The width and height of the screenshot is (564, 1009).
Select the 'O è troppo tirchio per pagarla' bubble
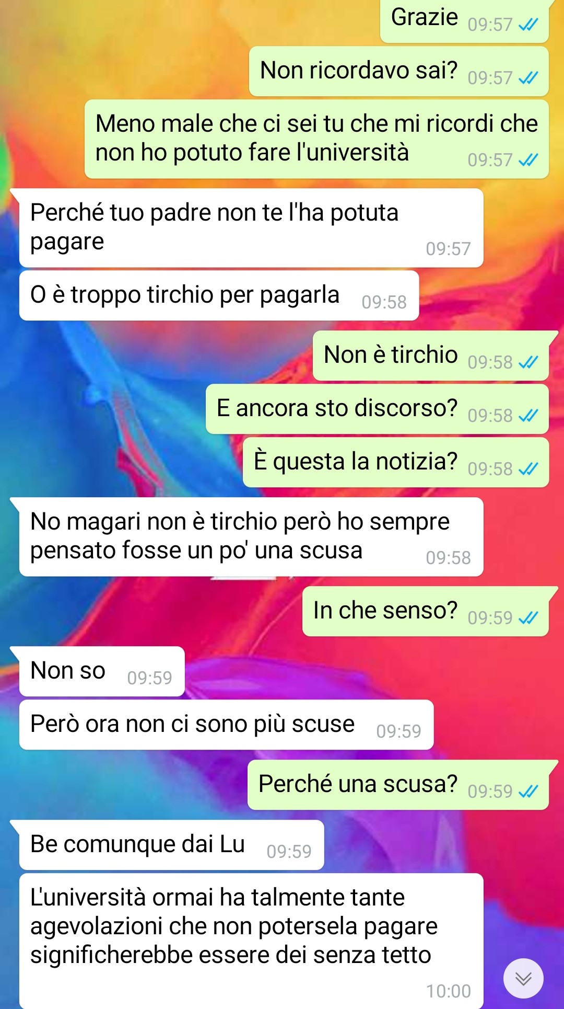point(219,295)
